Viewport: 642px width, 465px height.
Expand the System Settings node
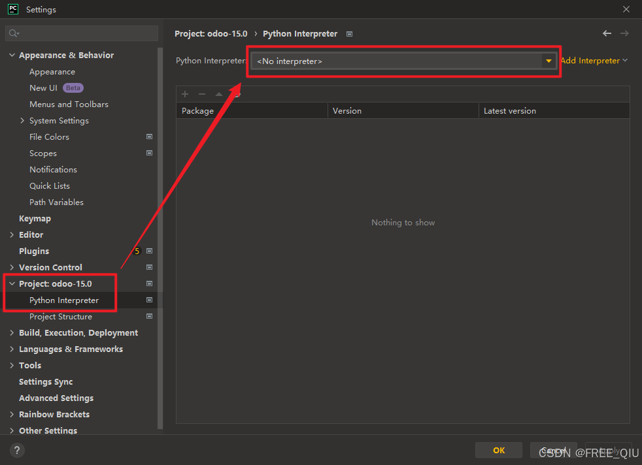pos(22,120)
